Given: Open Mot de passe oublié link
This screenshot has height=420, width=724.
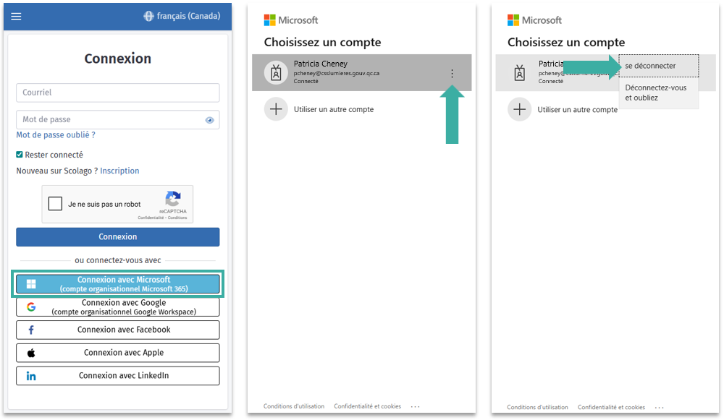Looking at the screenshot, I should [56, 135].
